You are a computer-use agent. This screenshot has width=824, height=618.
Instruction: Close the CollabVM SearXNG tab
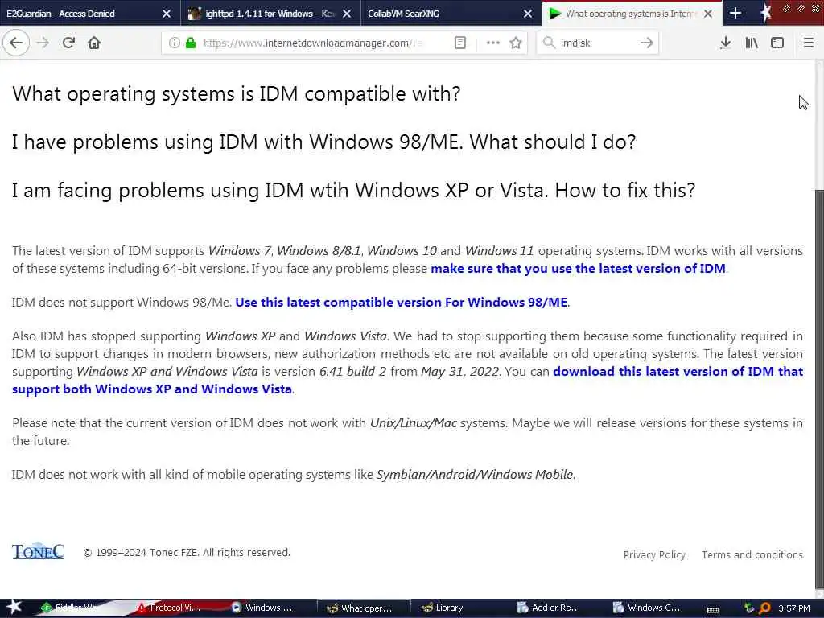[528, 14]
